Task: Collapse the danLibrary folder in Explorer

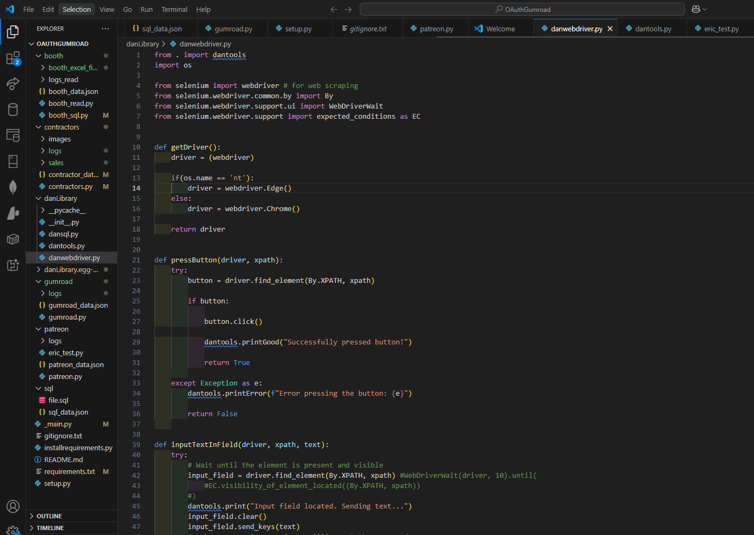Action: click(x=71, y=198)
